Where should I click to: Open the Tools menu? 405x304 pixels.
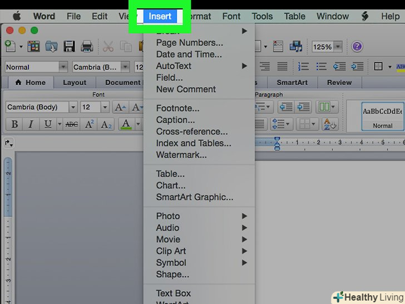click(262, 16)
